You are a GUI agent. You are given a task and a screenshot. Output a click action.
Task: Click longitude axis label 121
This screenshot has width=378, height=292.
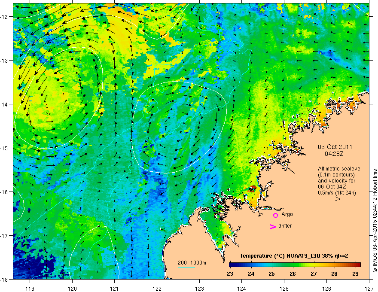tap(115, 289)
